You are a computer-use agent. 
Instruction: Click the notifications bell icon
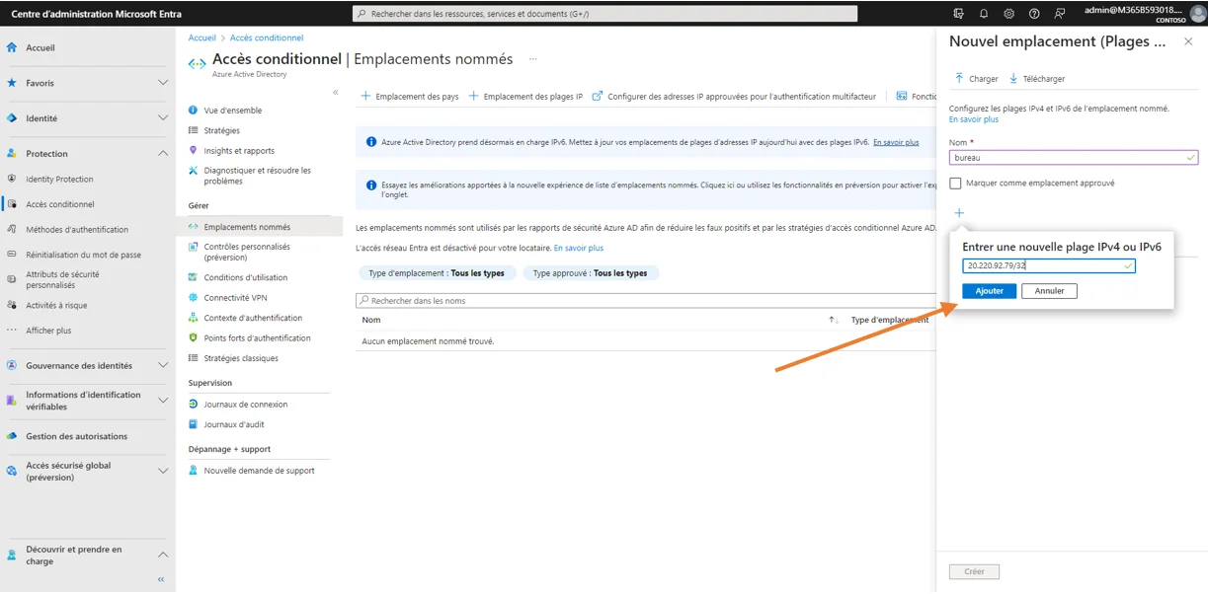click(983, 14)
